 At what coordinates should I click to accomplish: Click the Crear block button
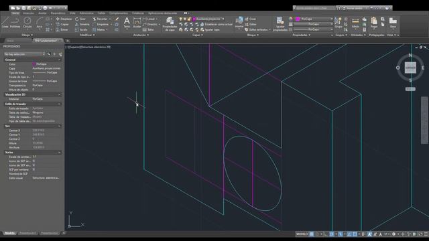[250, 19]
